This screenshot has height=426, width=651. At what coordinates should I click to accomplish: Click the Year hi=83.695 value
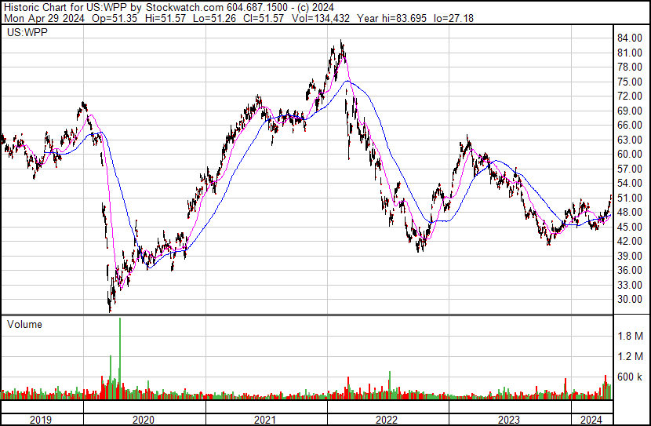pyautogui.click(x=392, y=18)
